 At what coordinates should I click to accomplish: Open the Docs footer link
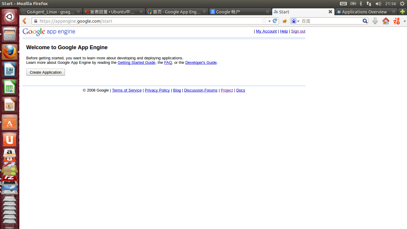pyautogui.click(x=241, y=90)
